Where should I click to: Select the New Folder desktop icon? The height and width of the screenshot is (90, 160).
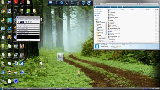(35, 12)
